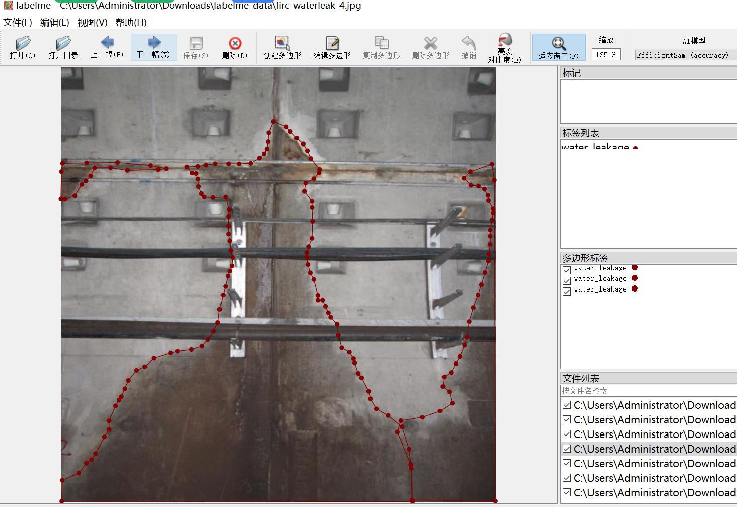Open the Help (帮助) menu

coord(131,23)
